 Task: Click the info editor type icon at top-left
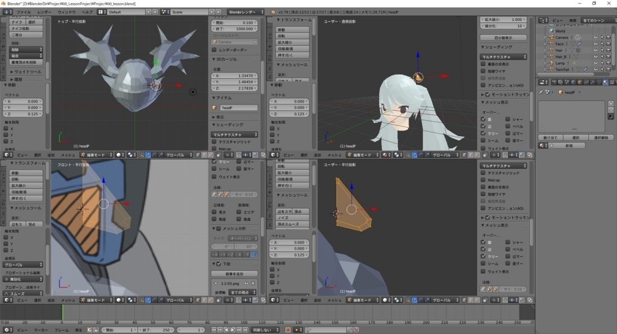pyautogui.click(x=7, y=12)
